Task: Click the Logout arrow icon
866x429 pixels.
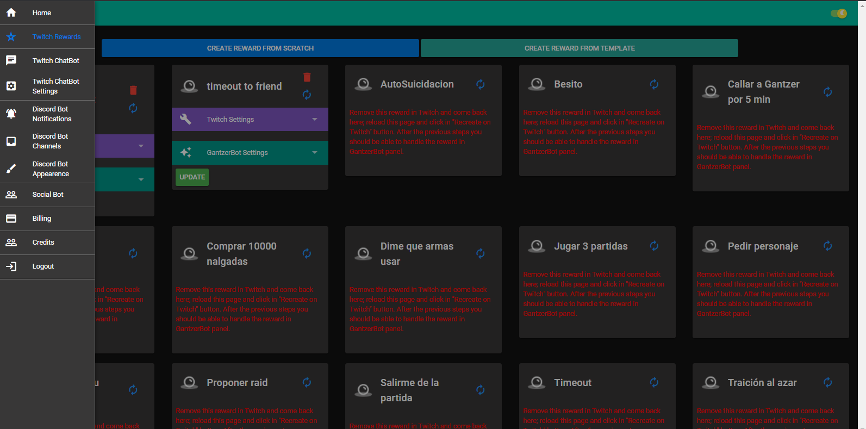Action: [x=11, y=266]
